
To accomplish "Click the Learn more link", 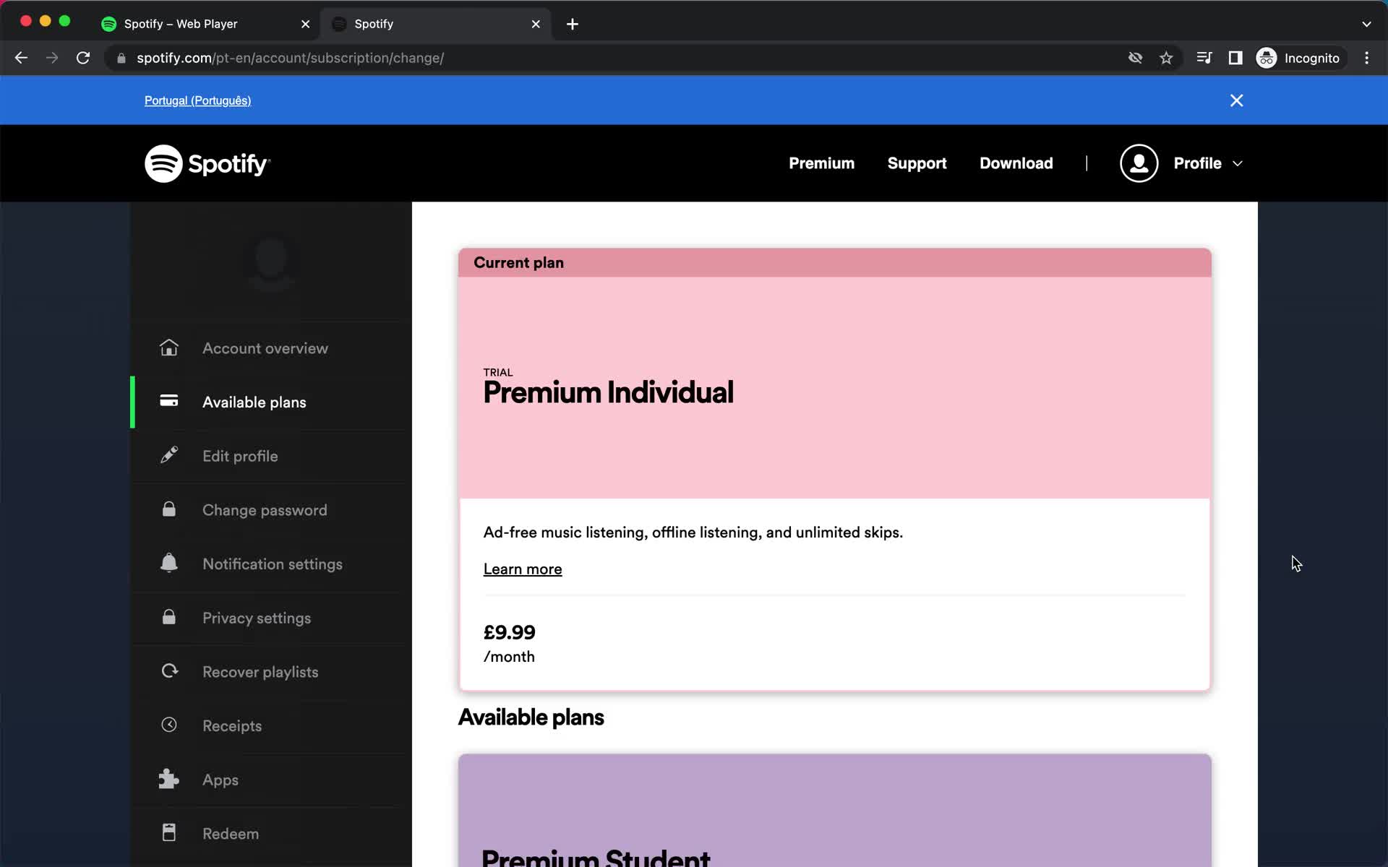I will click(x=522, y=569).
